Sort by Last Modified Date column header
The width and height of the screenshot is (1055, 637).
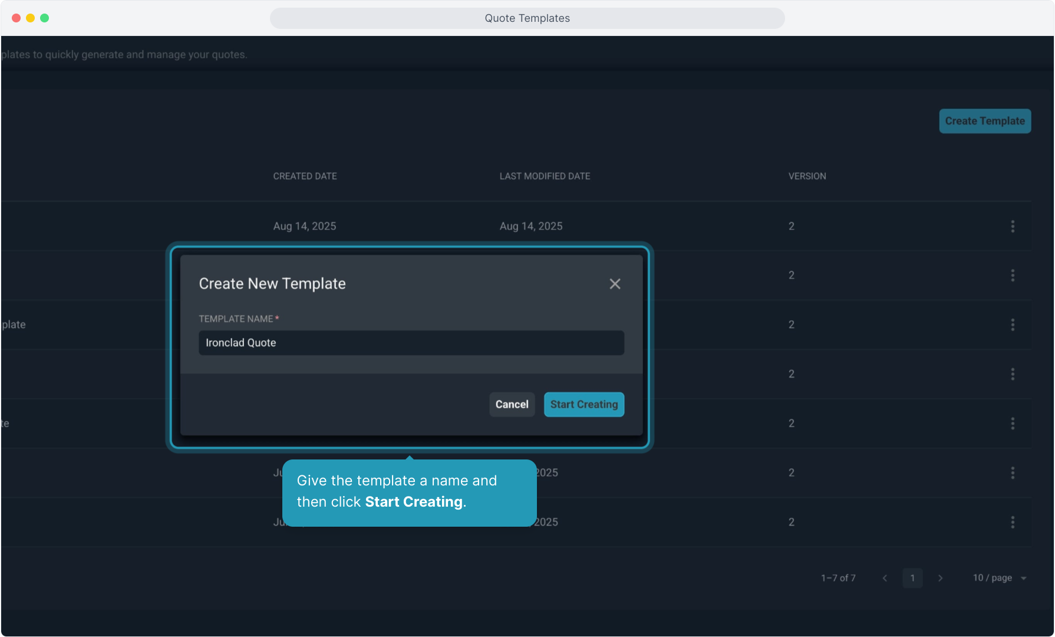(545, 176)
